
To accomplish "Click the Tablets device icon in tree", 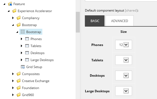I will pos(27,46).
